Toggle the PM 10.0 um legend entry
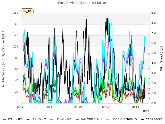The height and width of the screenshot is (124, 165). (x=61, y=119)
